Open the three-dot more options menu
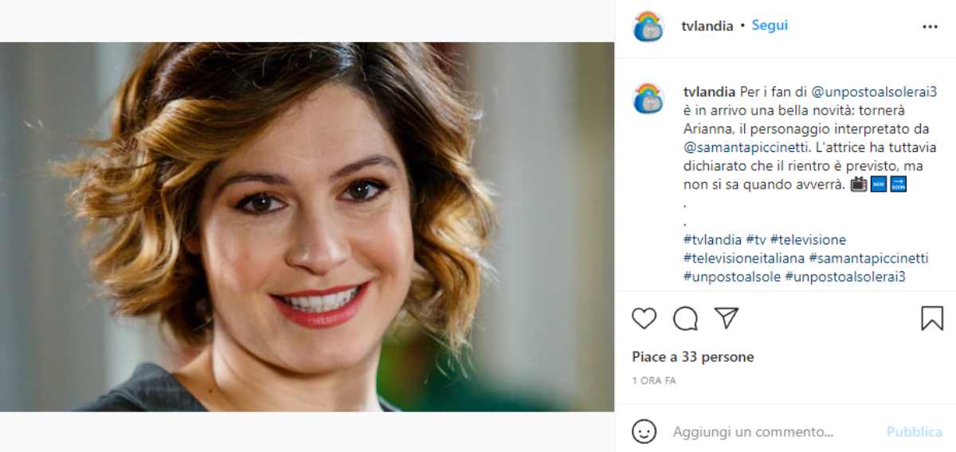This screenshot has height=452, width=956. (x=930, y=26)
